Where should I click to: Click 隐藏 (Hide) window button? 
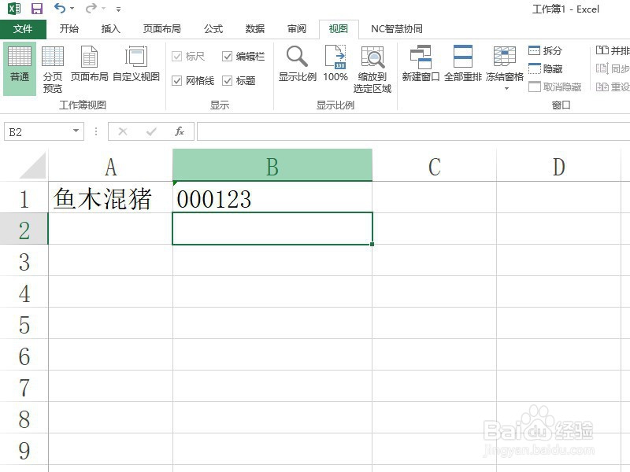pos(548,68)
